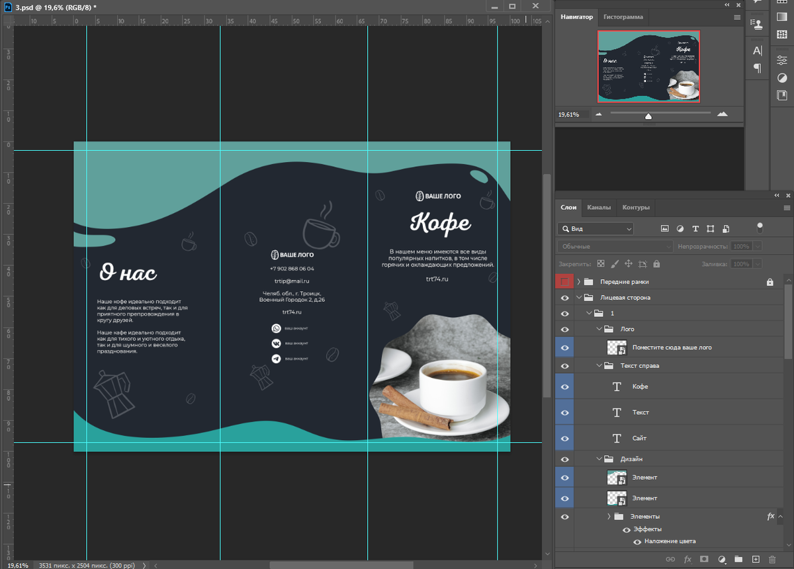Click the Navigator document preview thumbnail
Screen dimensions: 794x569
click(x=648, y=66)
